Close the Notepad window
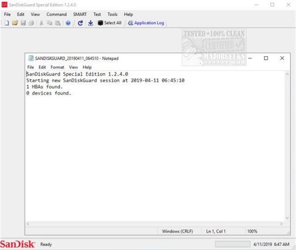 tap(282, 58)
